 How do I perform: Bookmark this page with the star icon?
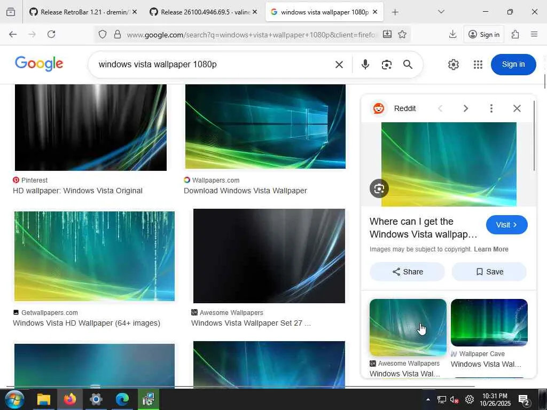click(402, 34)
